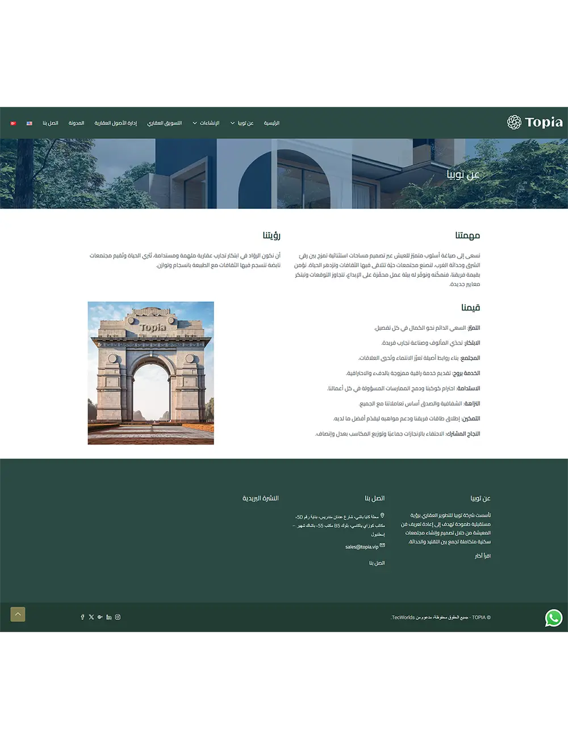This screenshot has width=568, height=739.
Task: Open التسويق العقاري nav item
Action: click(164, 123)
